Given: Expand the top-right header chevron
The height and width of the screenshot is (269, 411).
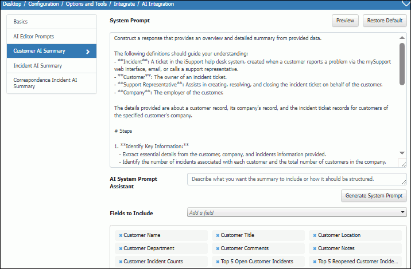Looking at the screenshot, I should click(406, 3).
